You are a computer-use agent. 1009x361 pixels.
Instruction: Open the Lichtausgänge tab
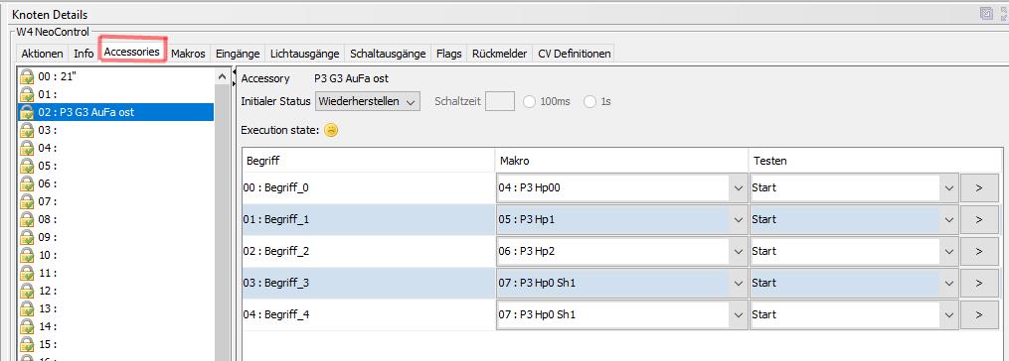click(x=304, y=54)
